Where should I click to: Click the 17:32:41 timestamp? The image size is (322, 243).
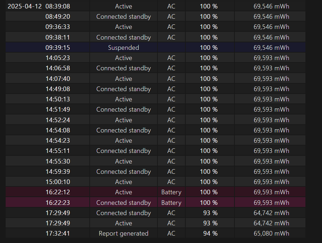pyautogui.click(x=58, y=233)
